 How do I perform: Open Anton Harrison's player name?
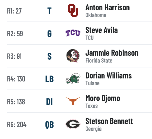tap(108, 7)
